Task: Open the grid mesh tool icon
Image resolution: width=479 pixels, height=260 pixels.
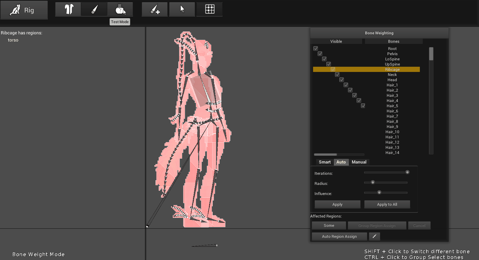Action: pyautogui.click(x=209, y=9)
